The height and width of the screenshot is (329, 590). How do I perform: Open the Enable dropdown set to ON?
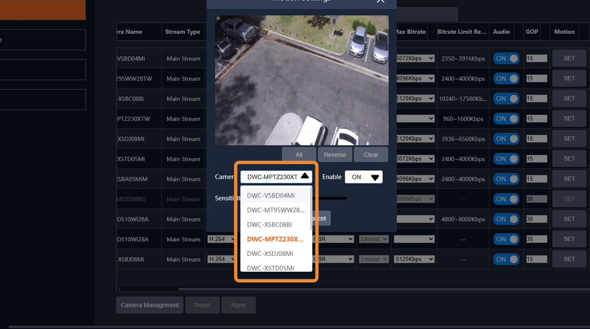tap(363, 177)
